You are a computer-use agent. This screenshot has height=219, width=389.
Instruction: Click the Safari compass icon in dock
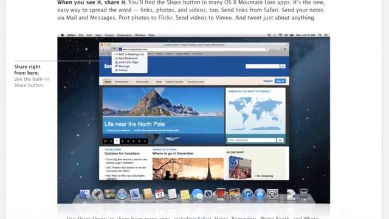[122, 194]
